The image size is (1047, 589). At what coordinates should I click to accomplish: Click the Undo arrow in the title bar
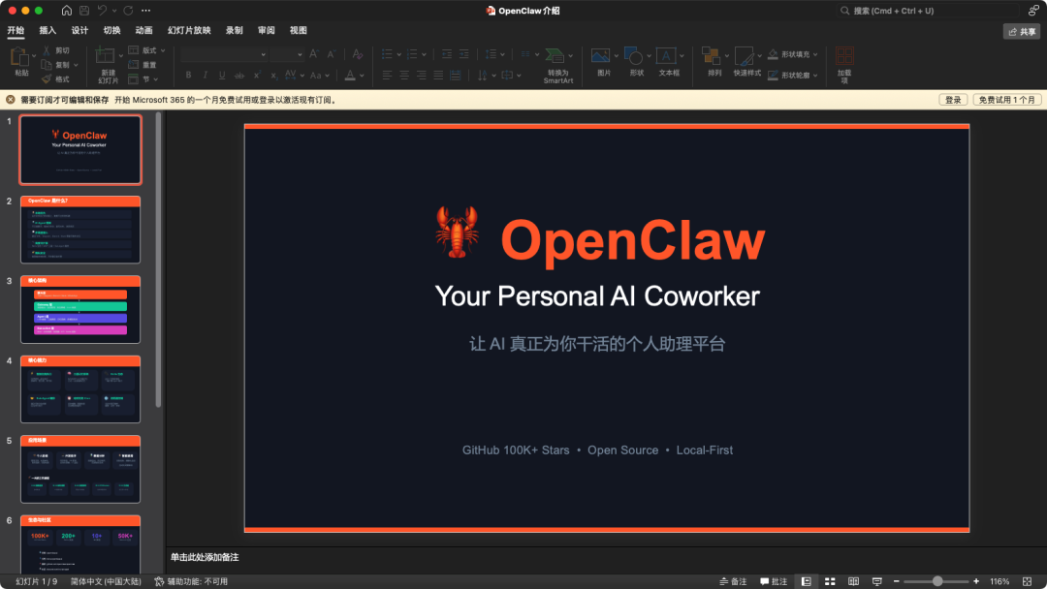[102, 11]
